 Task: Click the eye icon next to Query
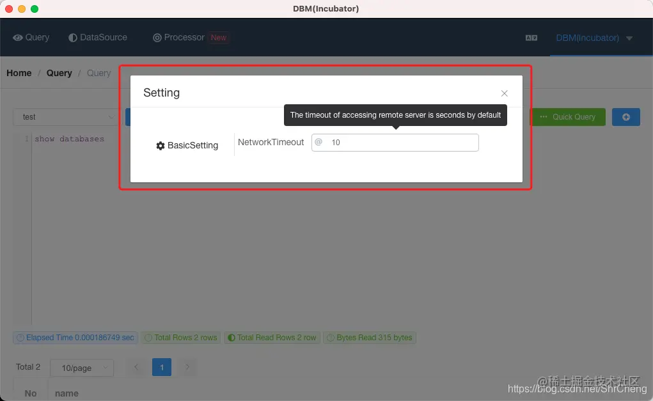(x=17, y=38)
